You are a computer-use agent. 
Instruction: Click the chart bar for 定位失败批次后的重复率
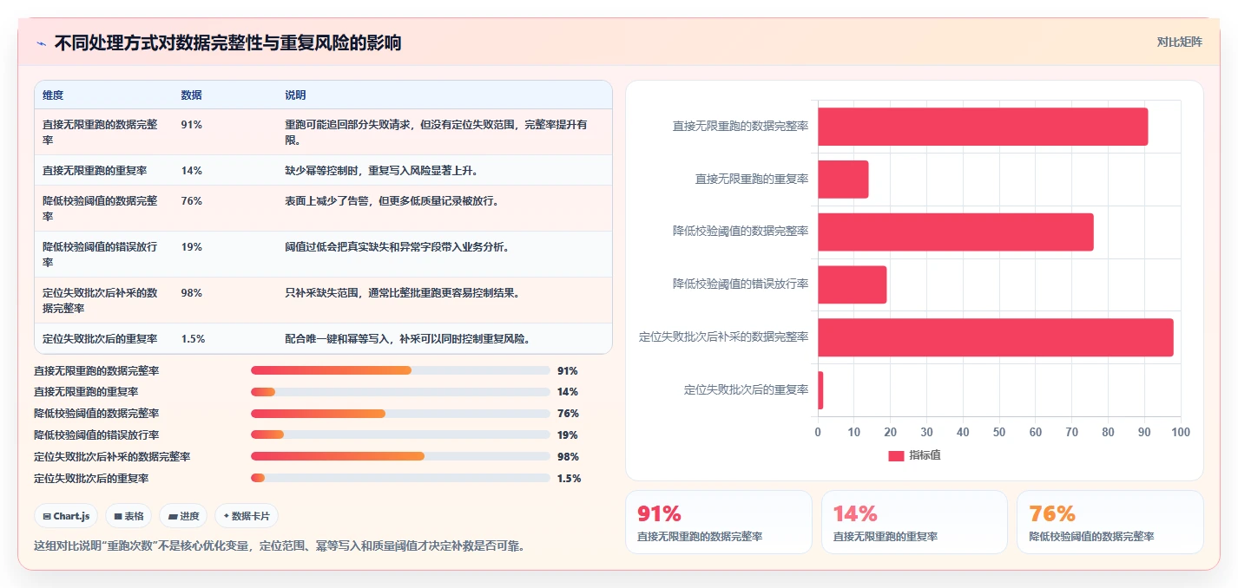point(820,389)
